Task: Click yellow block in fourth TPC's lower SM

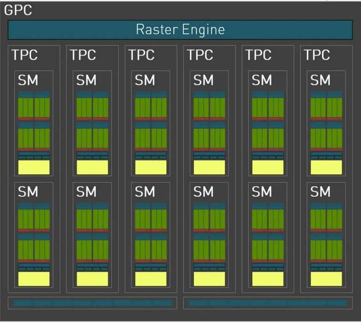Action: pyautogui.click(x=209, y=279)
